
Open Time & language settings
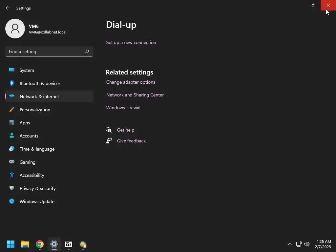click(49, 149)
